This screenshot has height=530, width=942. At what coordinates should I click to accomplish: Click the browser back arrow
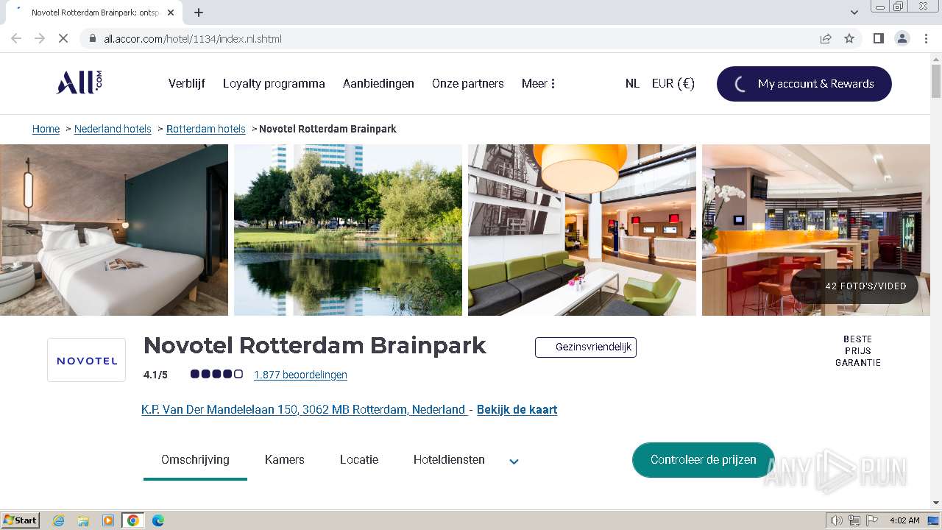pos(16,38)
